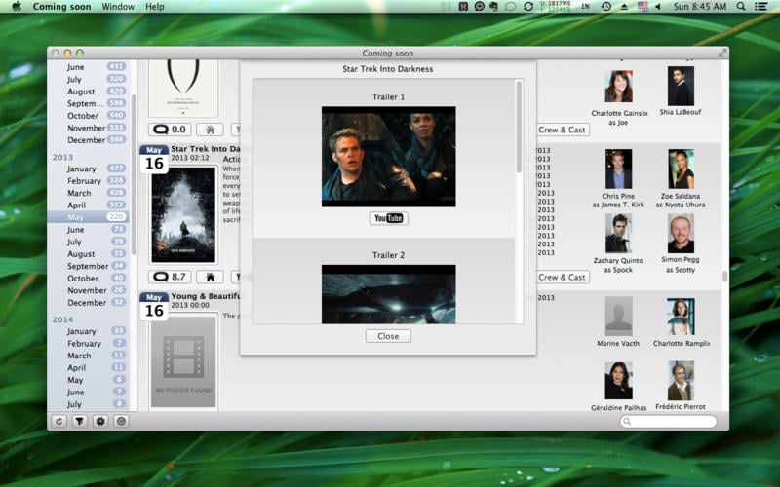780x487 pixels.
Task: Select January with 472 movies
Action: (x=88, y=169)
